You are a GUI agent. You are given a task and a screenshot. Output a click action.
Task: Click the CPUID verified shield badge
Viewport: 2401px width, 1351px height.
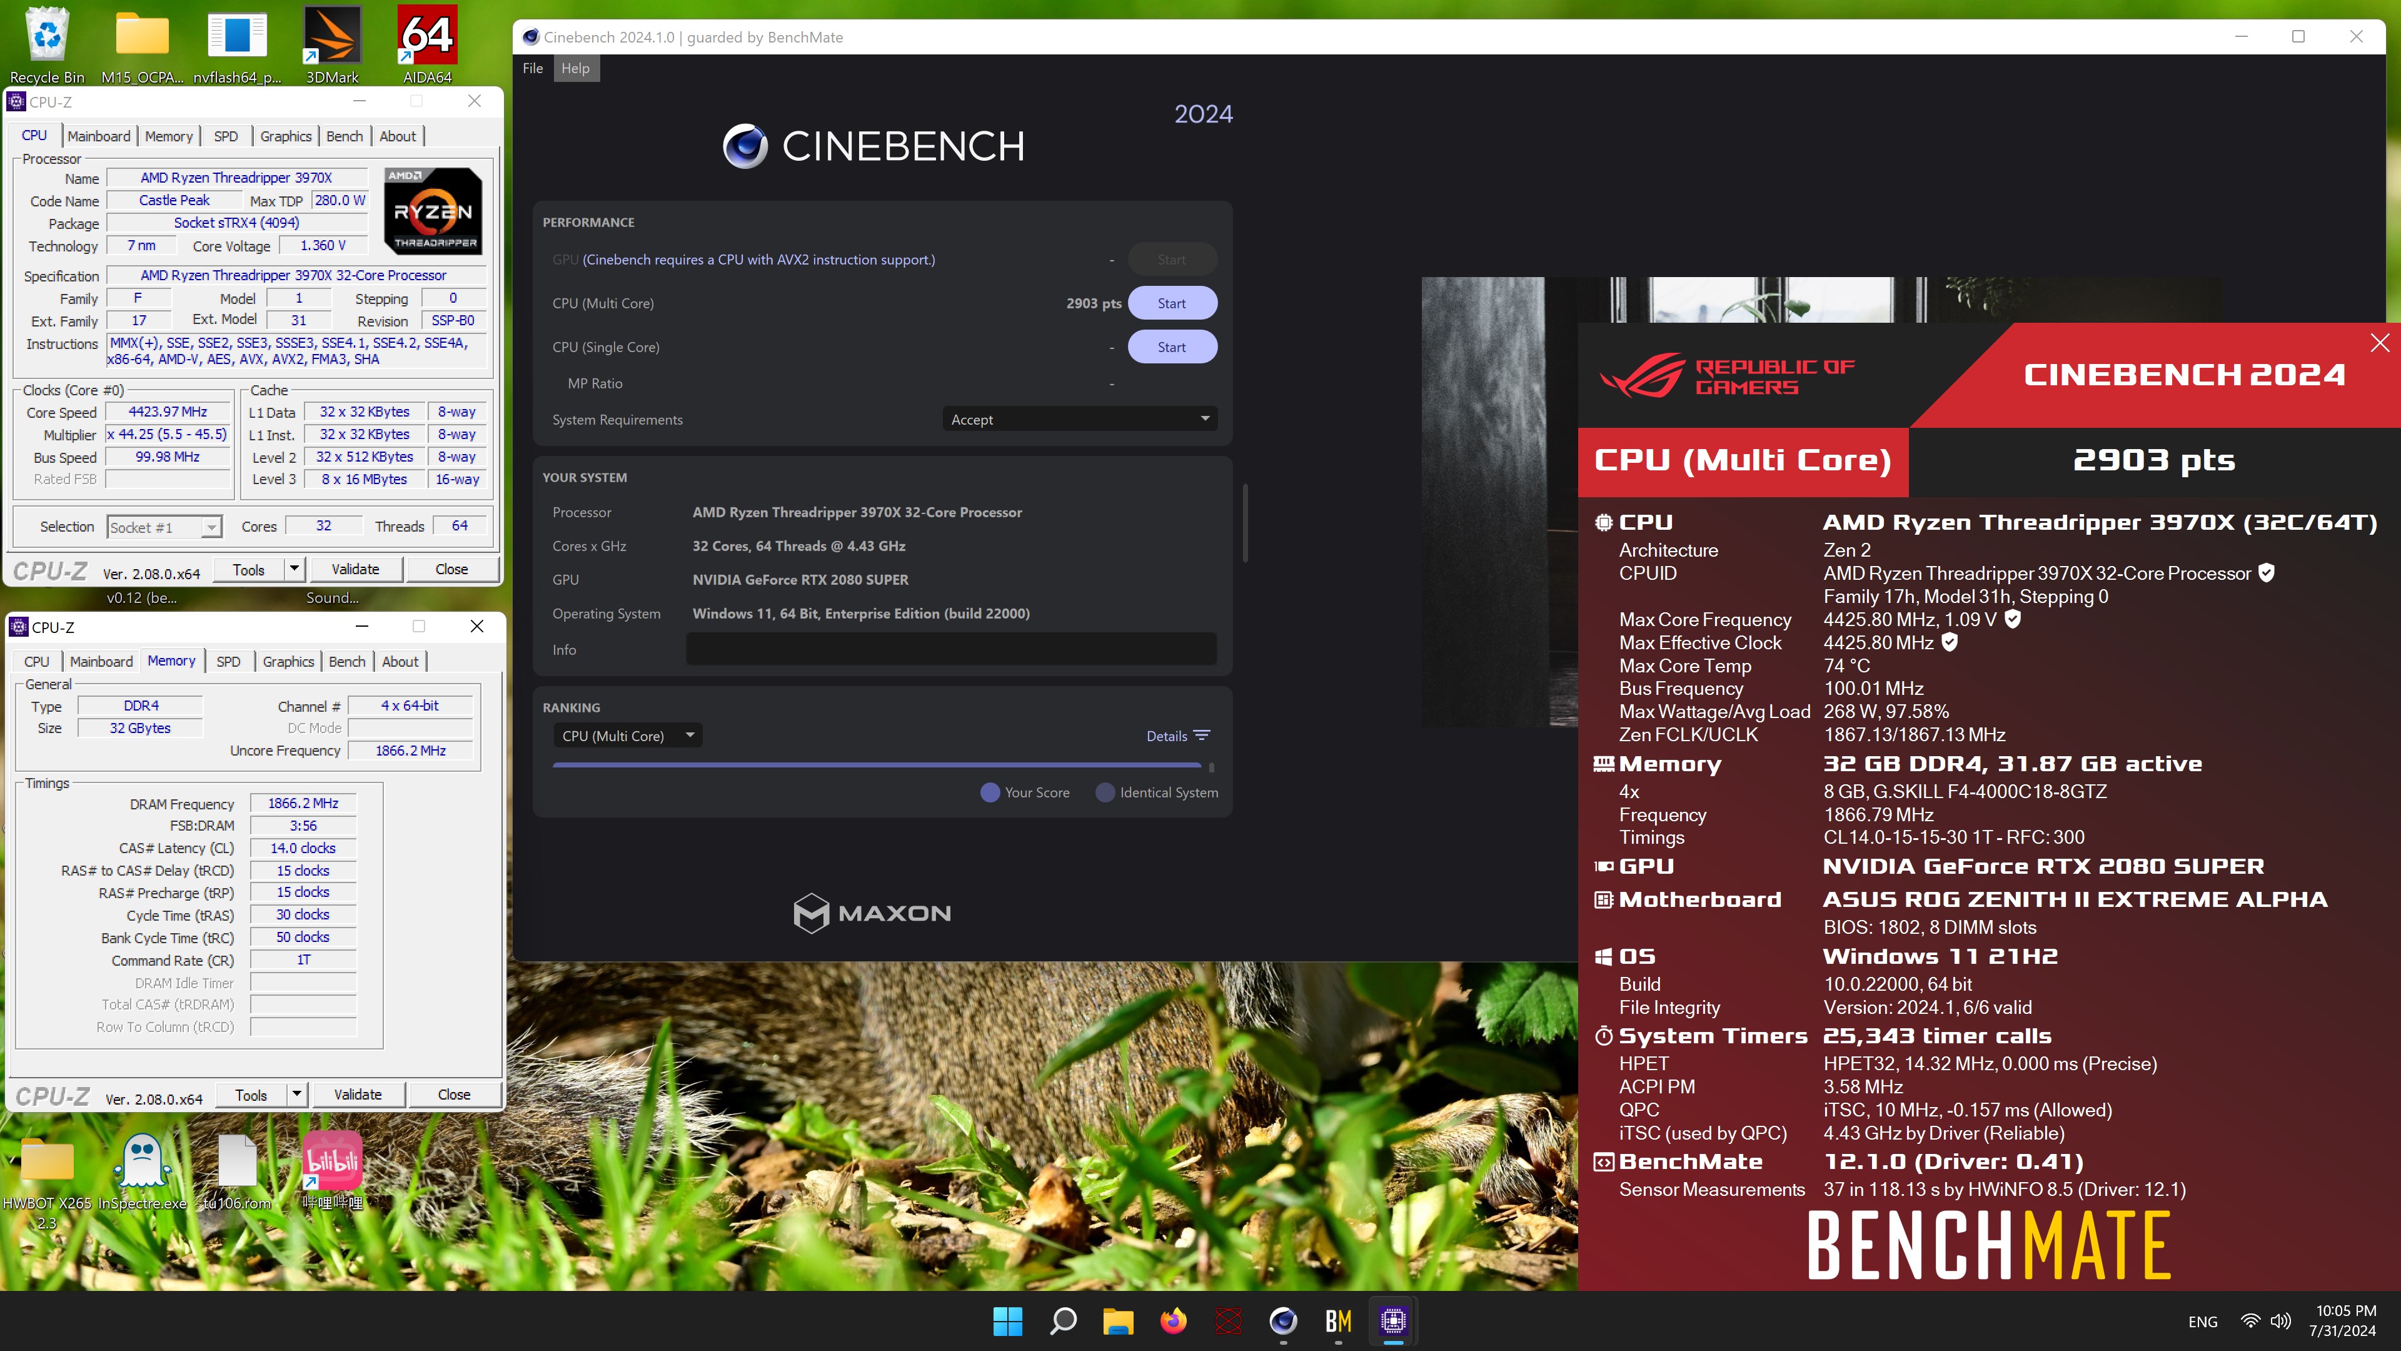(2267, 574)
